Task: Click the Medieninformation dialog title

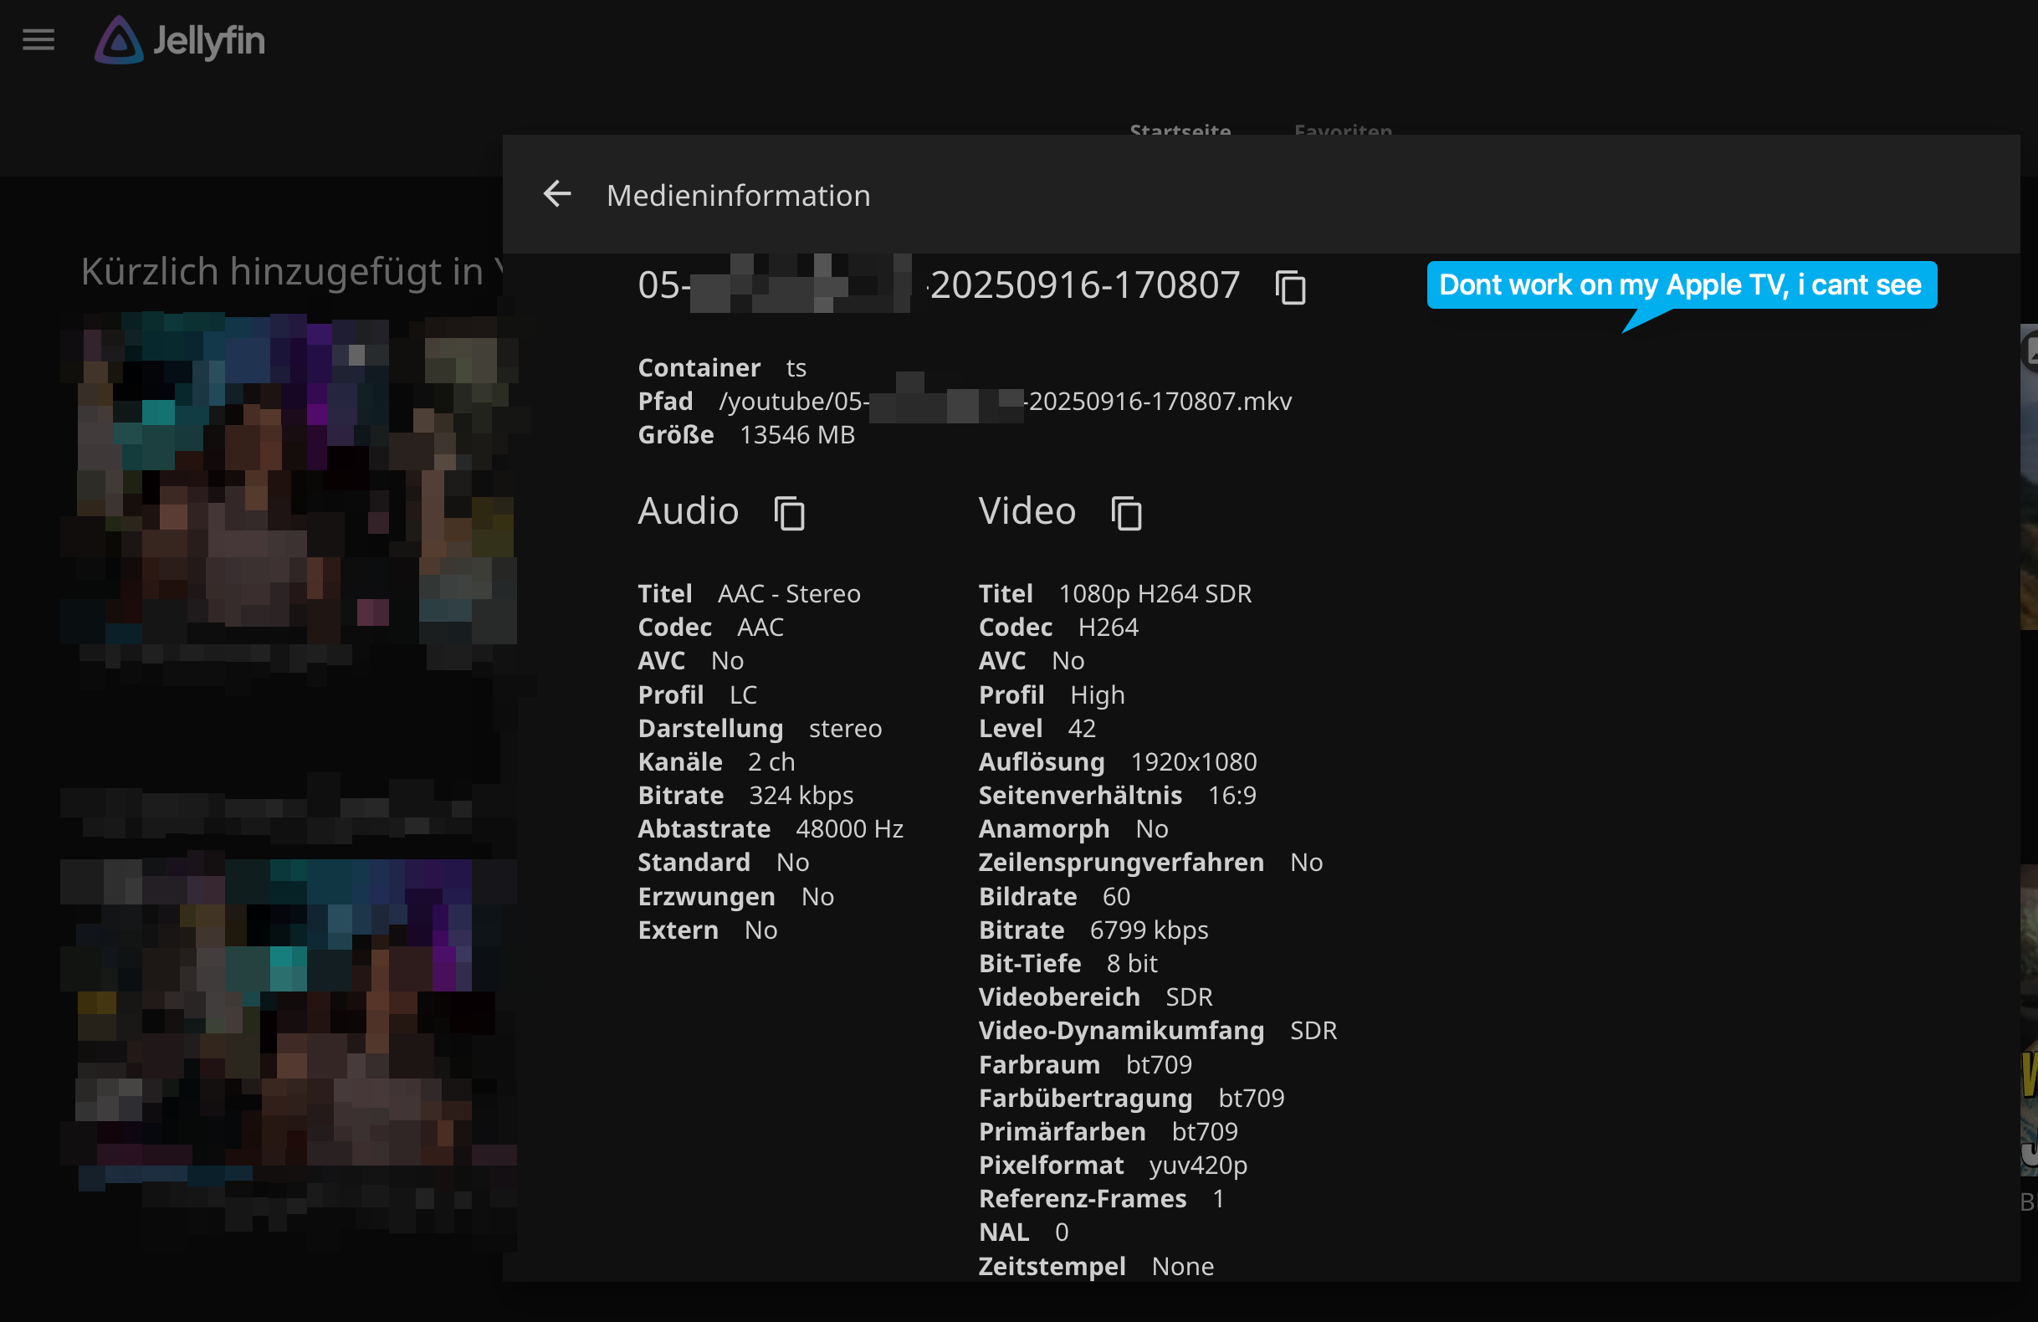Action: pos(738,195)
